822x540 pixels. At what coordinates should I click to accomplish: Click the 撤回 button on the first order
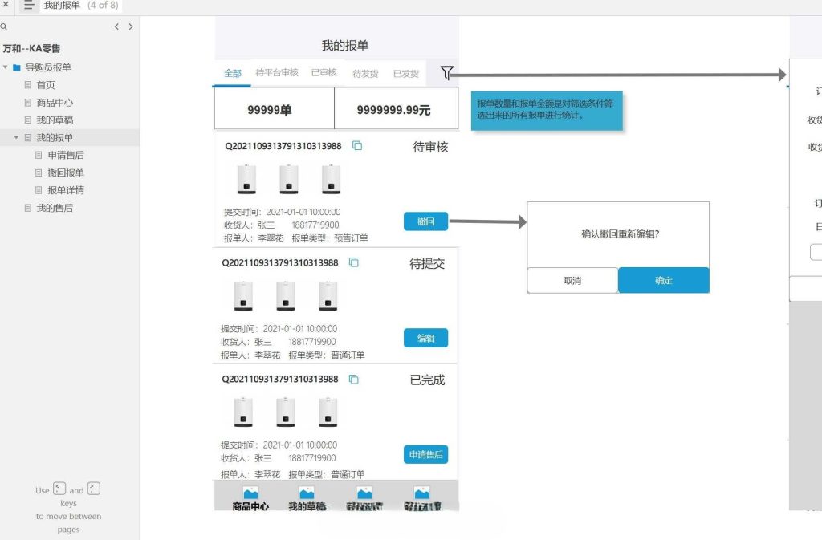click(x=425, y=221)
